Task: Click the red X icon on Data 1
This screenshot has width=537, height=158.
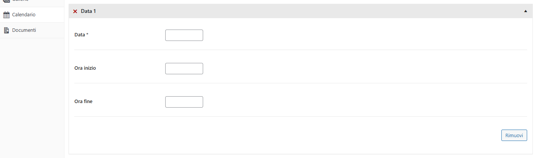Action: [75, 11]
